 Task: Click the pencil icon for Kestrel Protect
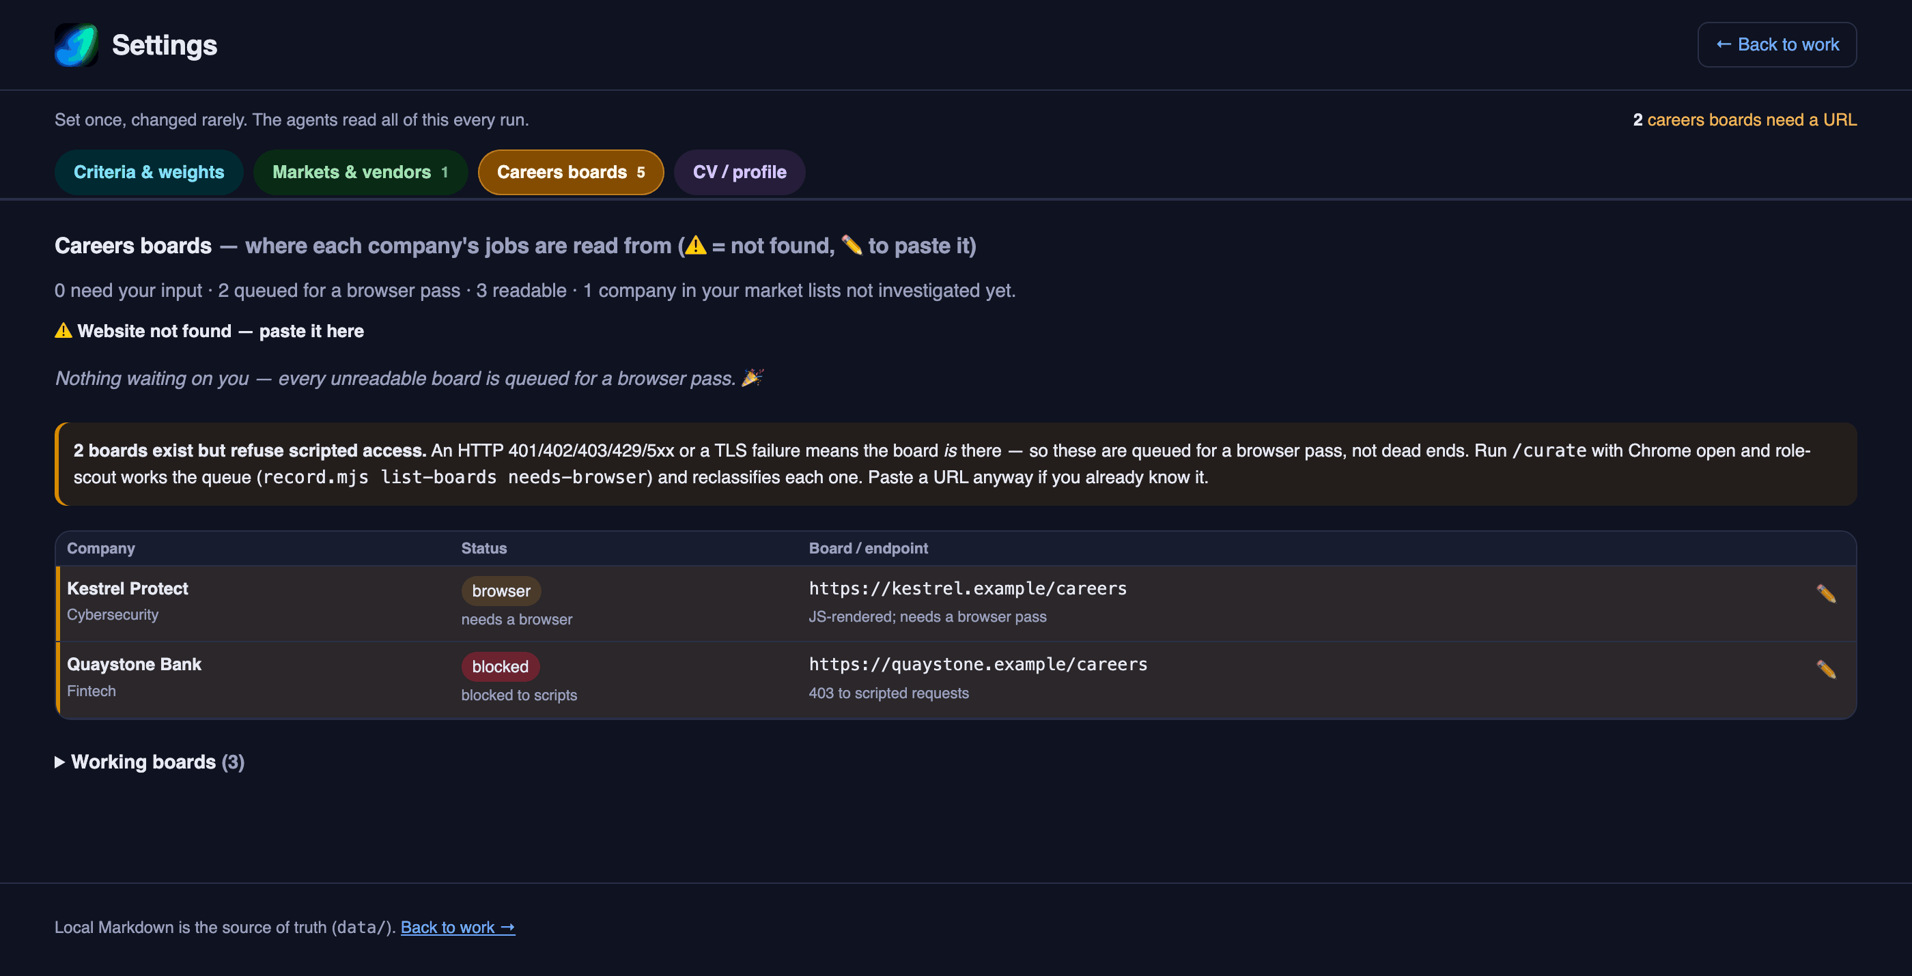coord(1826,593)
